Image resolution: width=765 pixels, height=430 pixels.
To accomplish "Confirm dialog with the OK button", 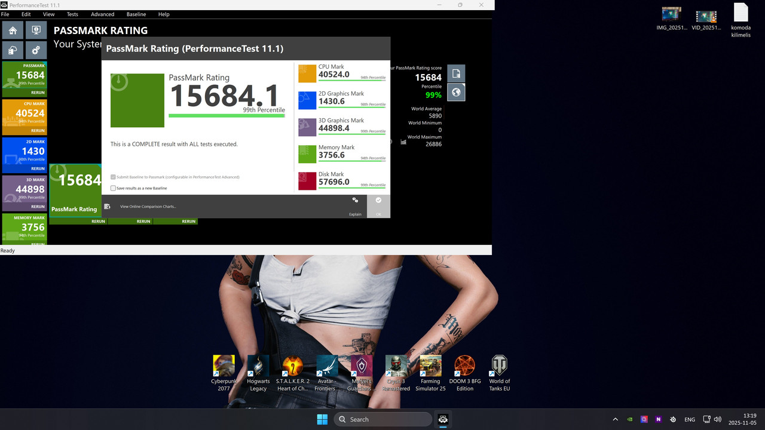I will [378, 207].
